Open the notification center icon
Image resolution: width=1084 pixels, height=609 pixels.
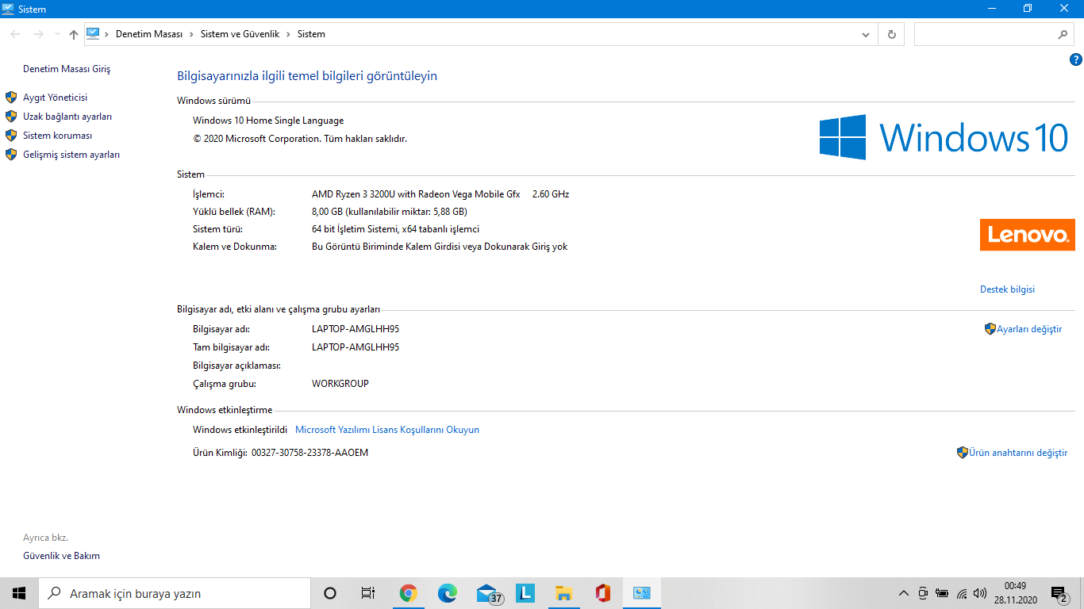coord(1059,593)
